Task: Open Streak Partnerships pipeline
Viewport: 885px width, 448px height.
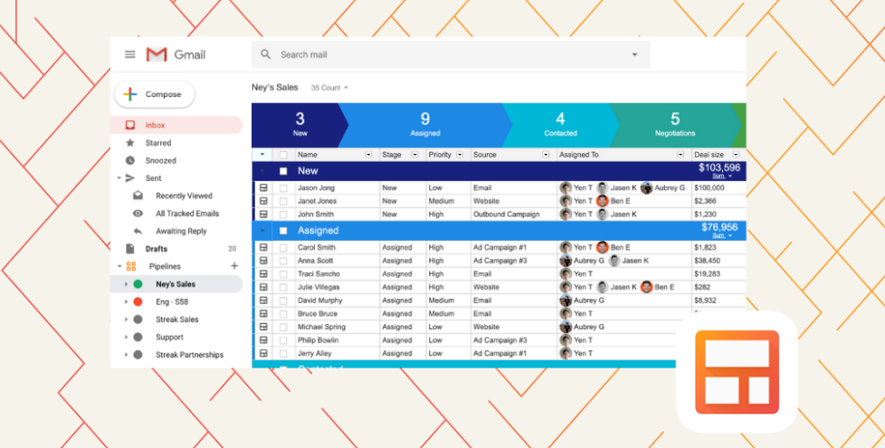Action: click(x=189, y=355)
